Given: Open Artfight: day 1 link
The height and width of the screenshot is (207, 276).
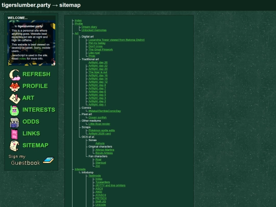Looking at the screenshot, I should click(97, 105).
